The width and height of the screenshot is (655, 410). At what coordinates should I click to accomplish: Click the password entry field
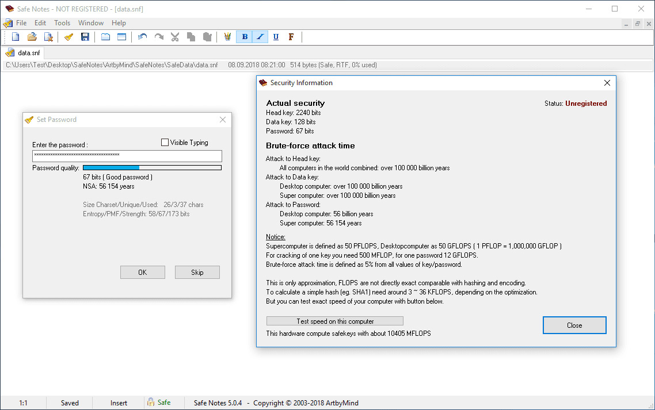pos(127,156)
